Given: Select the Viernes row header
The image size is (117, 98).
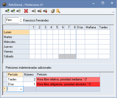Looking at the screenshot, I should (x=16, y=52).
